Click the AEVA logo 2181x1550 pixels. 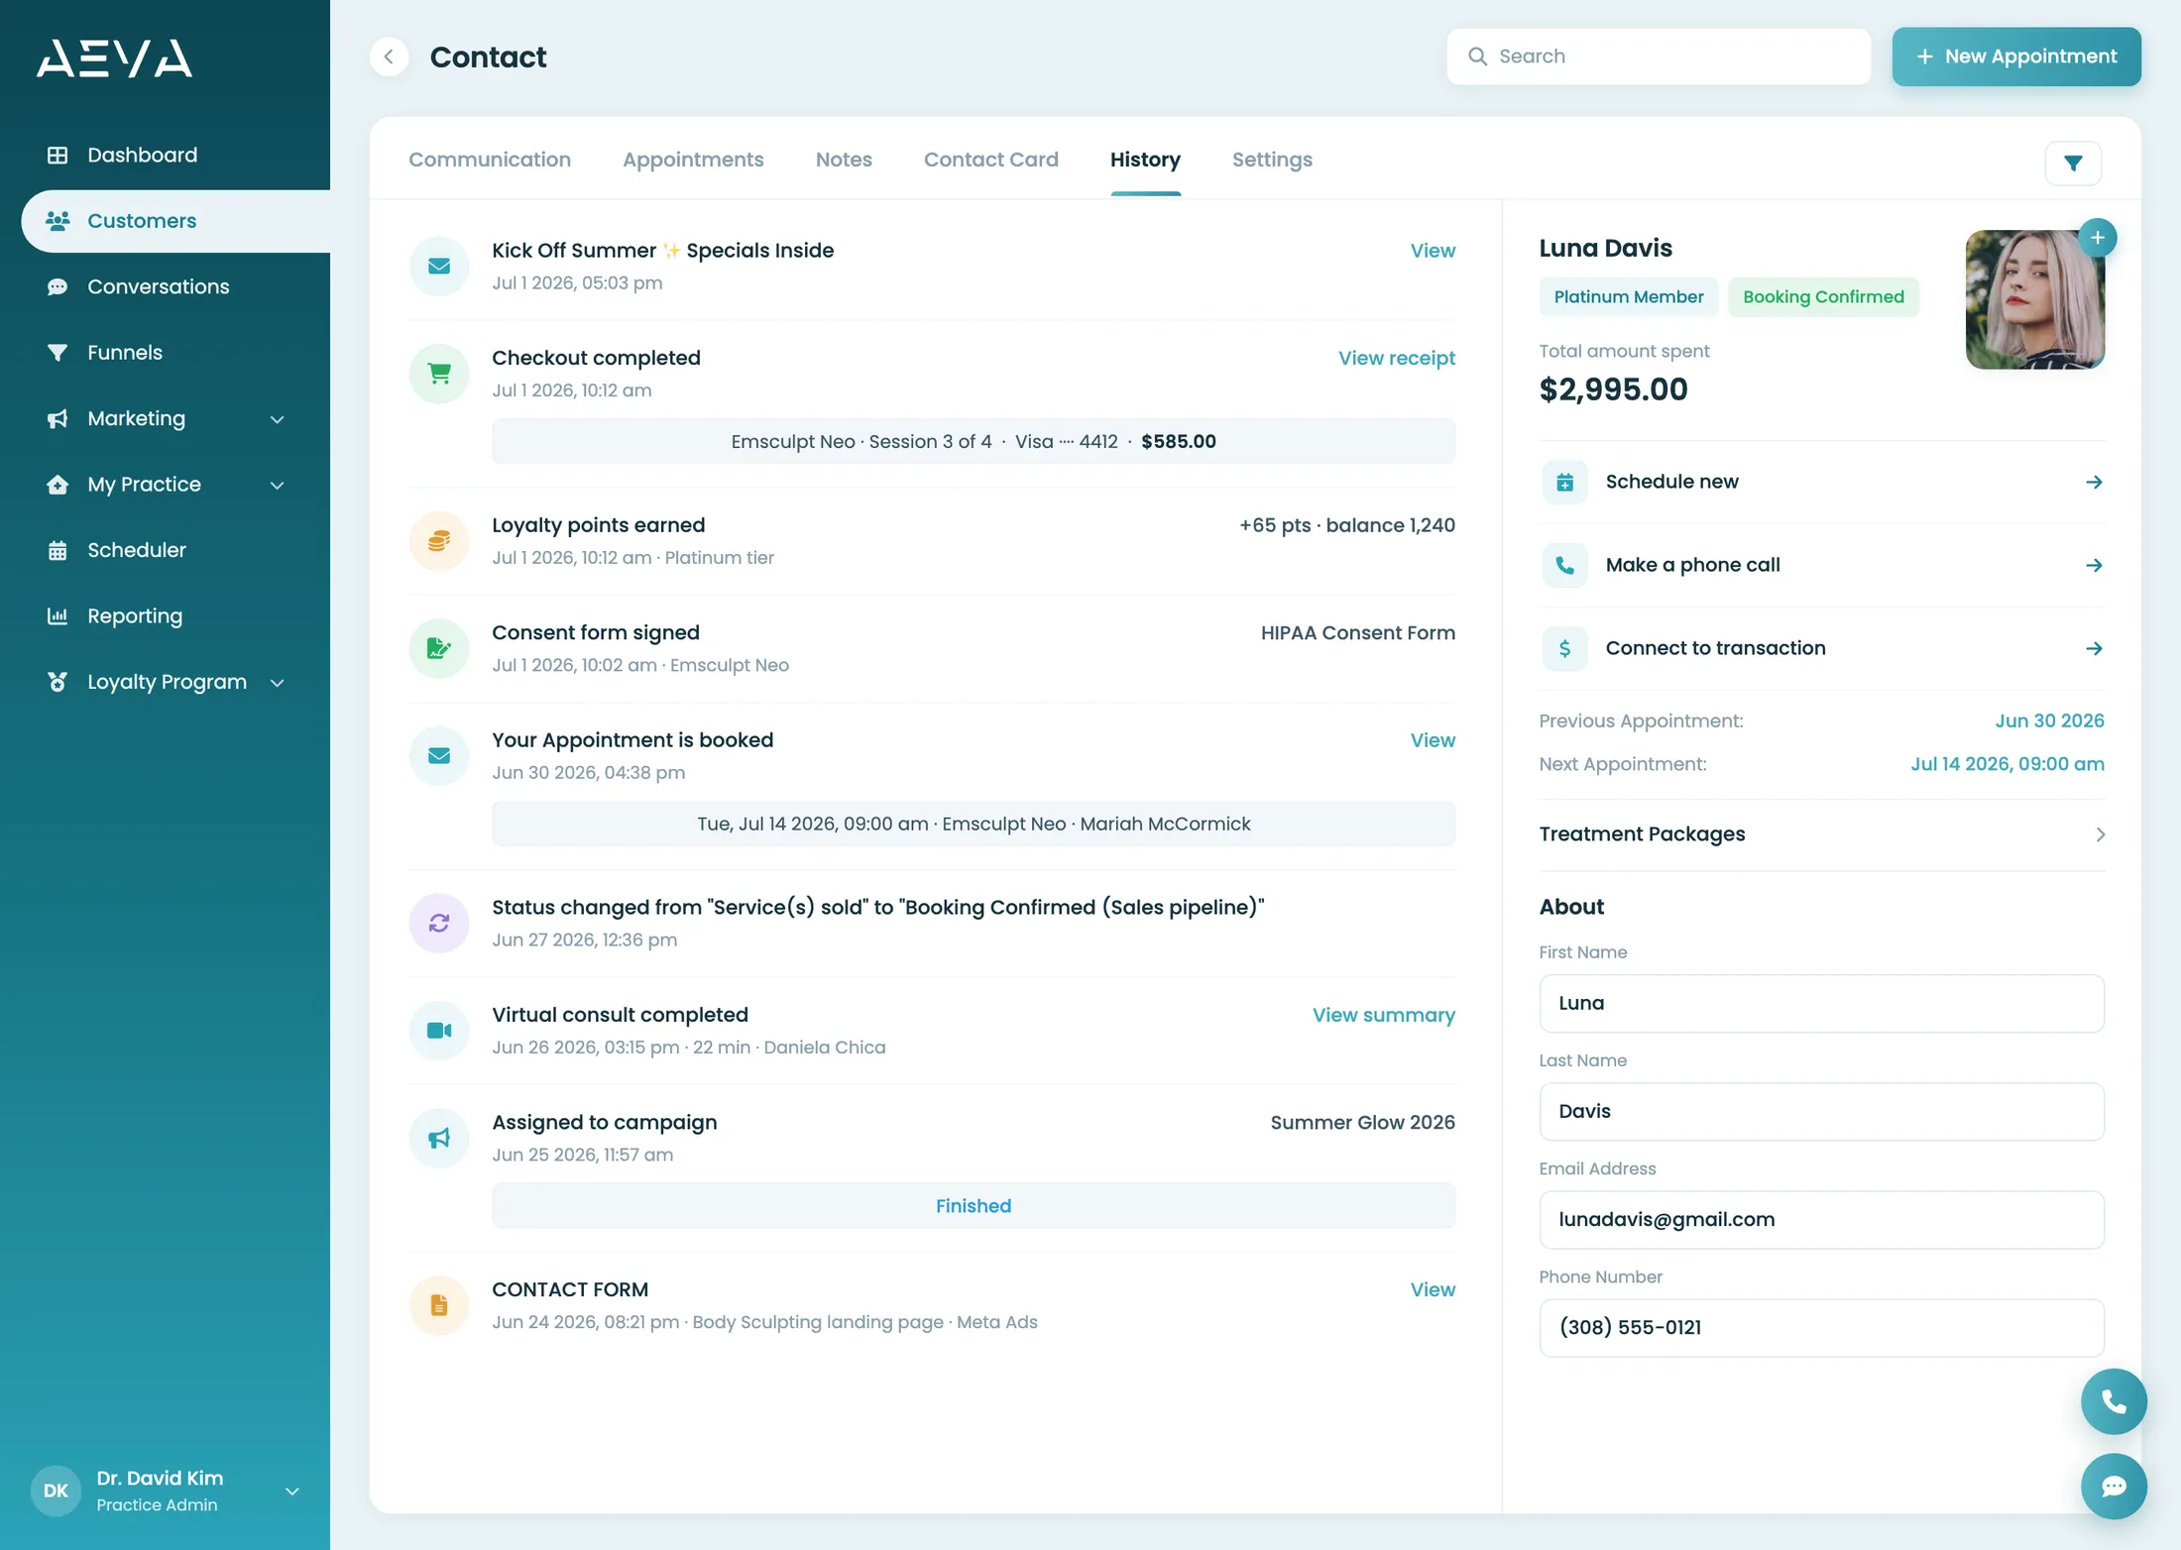point(114,58)
